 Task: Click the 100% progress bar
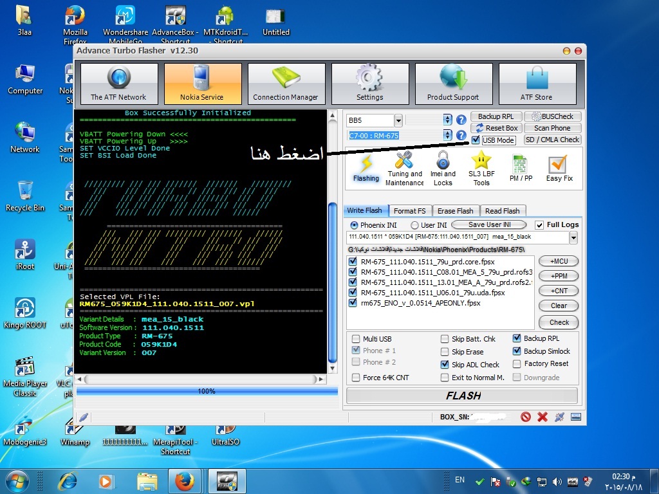pyautogui.click(x=207, y=391)
